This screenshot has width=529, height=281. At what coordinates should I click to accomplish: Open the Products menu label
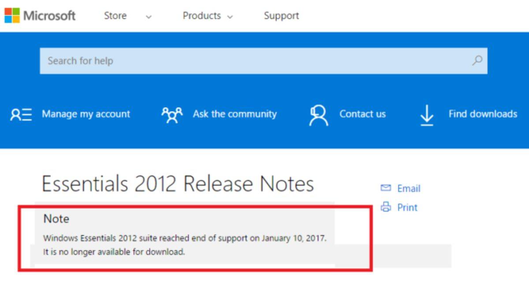pos(201,16)
